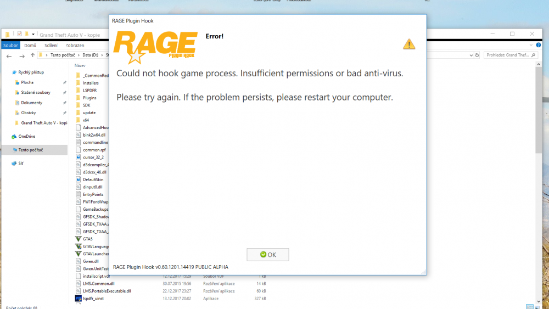Screen dimensions: 549x309
Task: Select Stažené soubory in the sidebar
Action: (x=36, y=92)
